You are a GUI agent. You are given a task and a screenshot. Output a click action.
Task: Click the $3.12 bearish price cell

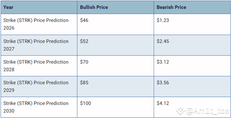point(192,66)
